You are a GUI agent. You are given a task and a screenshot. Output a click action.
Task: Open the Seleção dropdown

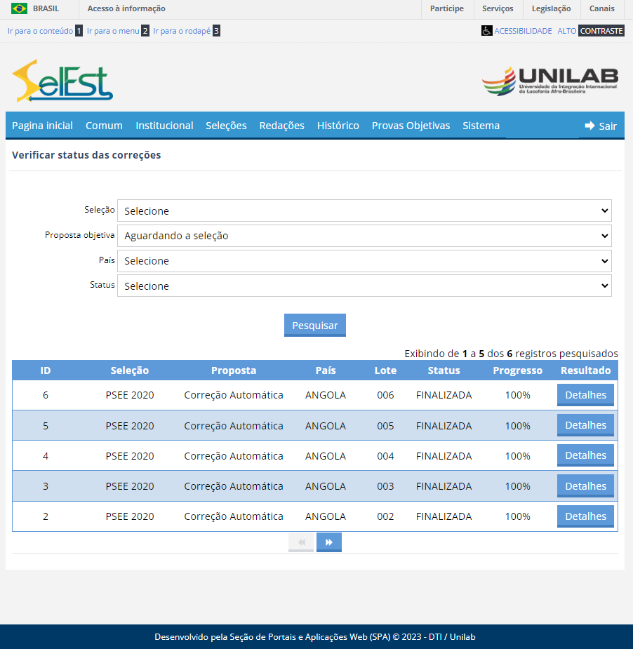click(364, 210)
